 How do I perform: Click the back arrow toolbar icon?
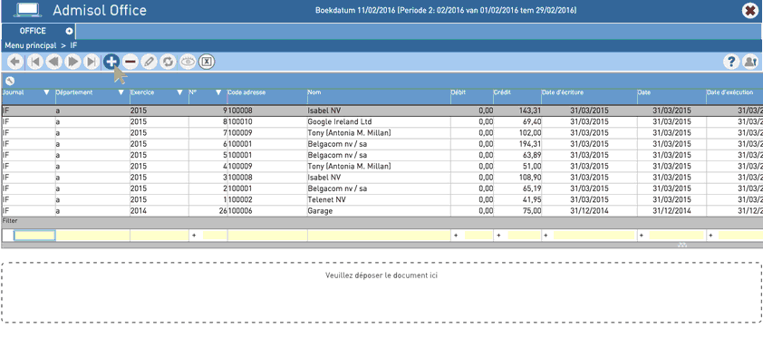tap(15, 62)
